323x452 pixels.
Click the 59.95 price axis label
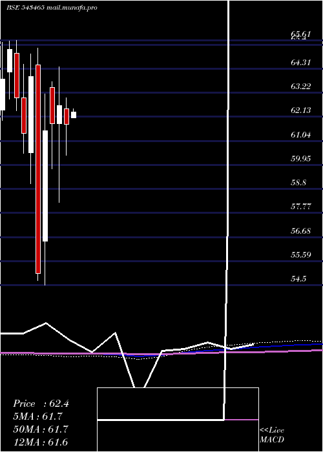click(301, 159)
